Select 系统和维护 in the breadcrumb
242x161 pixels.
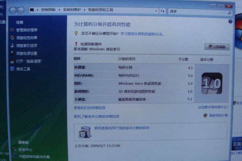72,10
